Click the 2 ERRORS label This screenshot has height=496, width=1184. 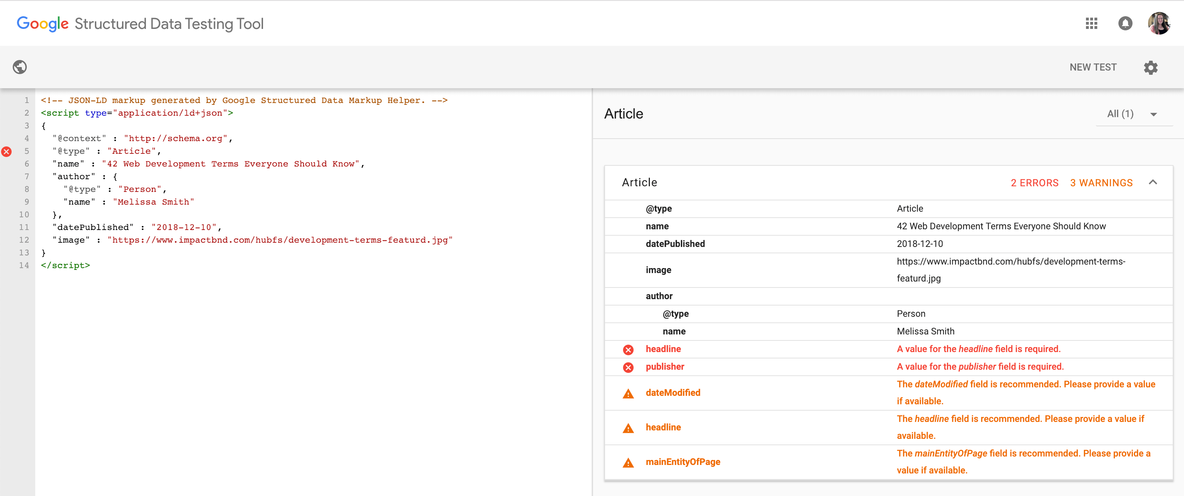click(x=1034, y=183)
